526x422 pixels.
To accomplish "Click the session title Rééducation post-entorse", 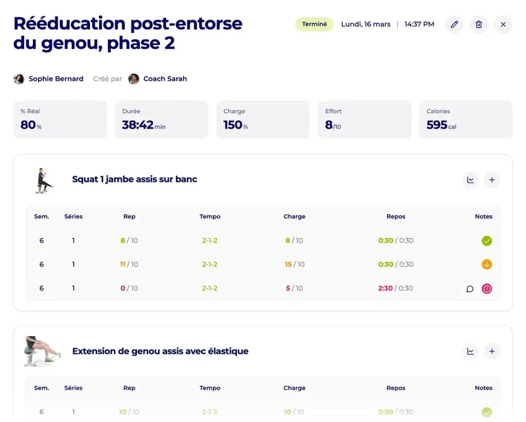I will click(128, 33).
